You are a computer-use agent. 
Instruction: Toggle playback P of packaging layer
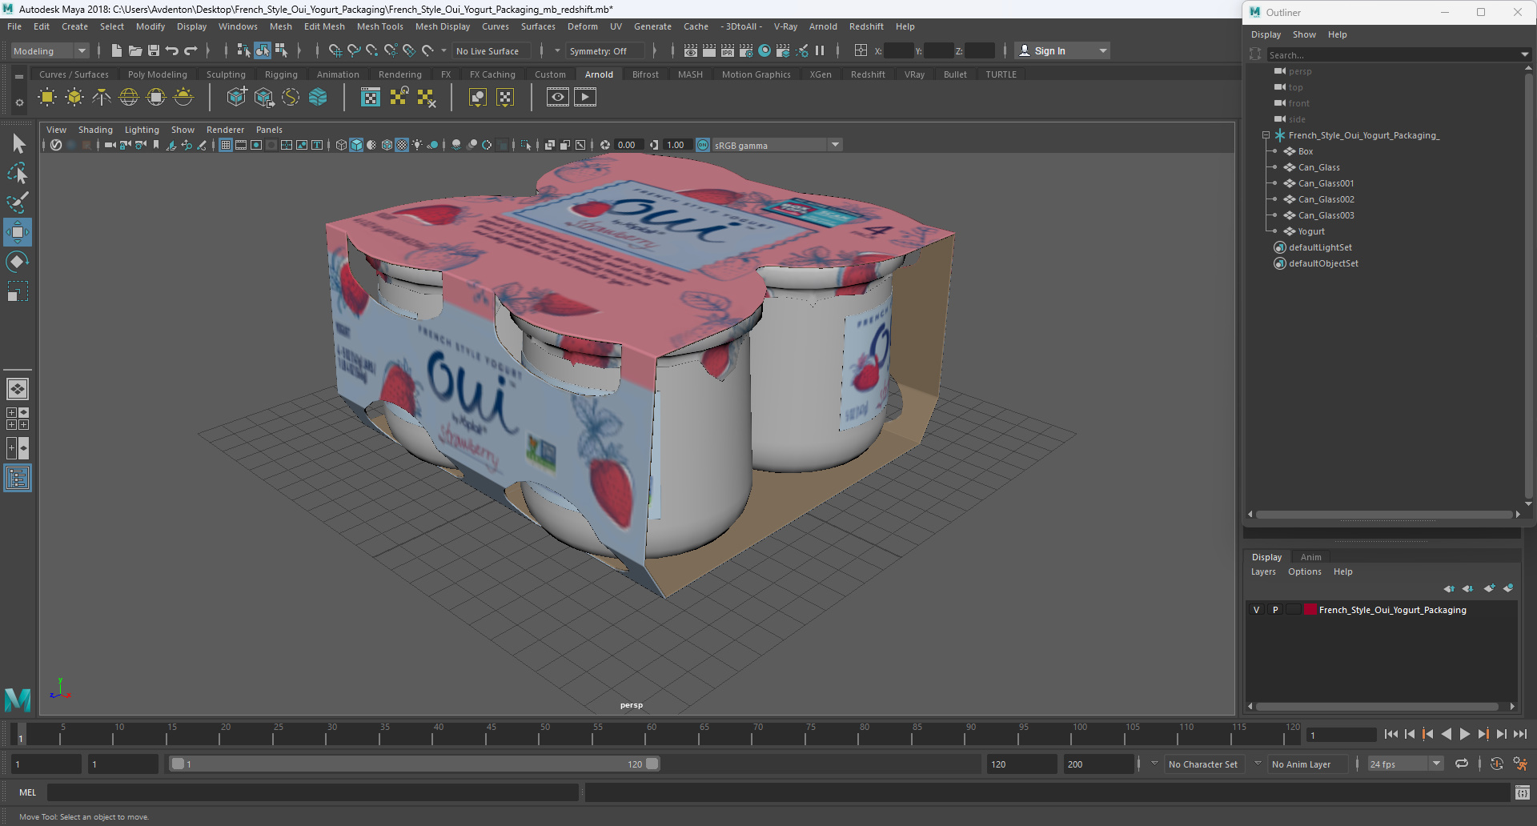click(1275, 610)
